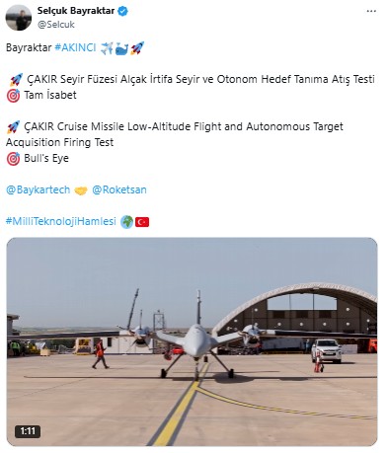
Task: Click the globe emoji after the hashtag
Action: 126,222
